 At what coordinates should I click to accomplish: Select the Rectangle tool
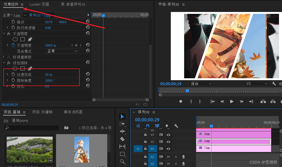pos(122,154)
